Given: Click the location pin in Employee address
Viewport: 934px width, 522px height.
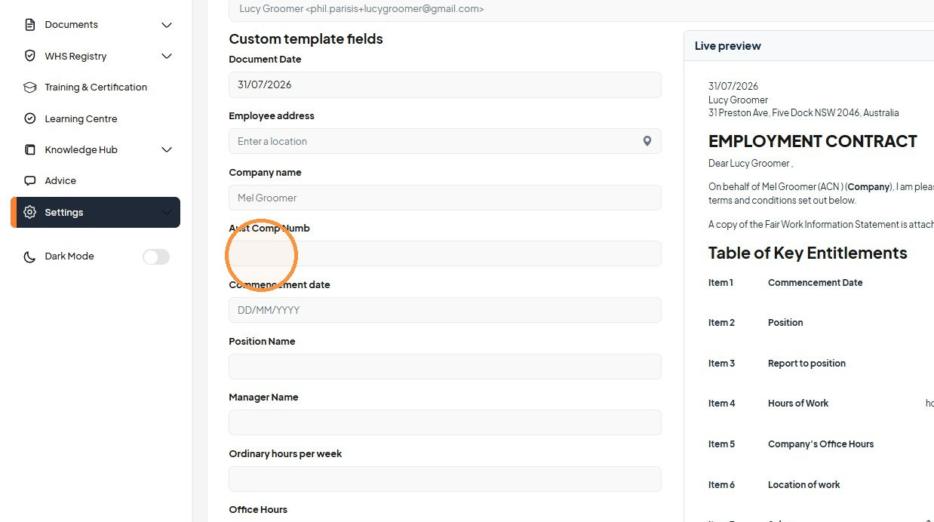Looking at the screenshot, I should pyautogui.click(x=647, y=141).
